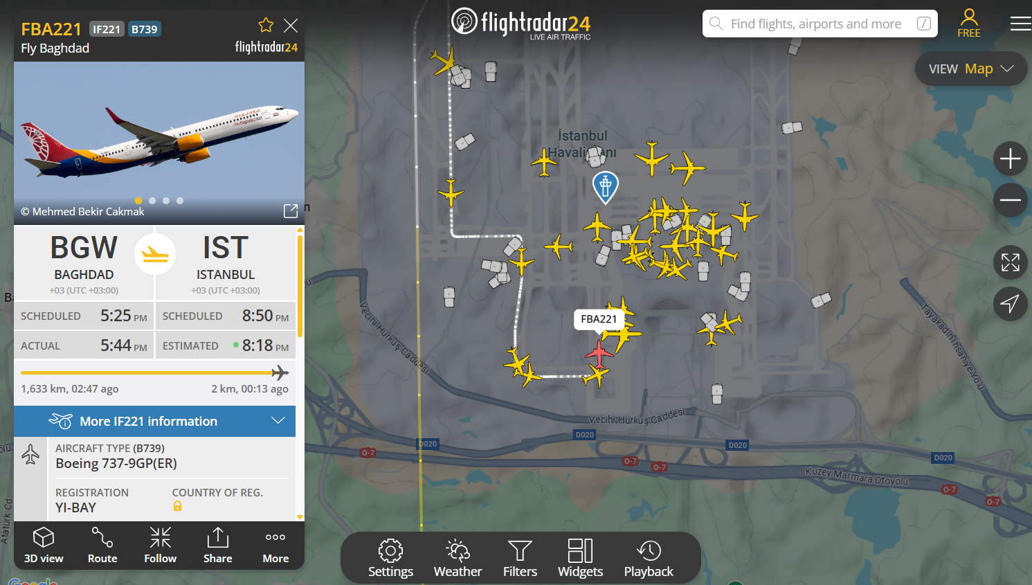1032x585 pixels.
Task: Open the Weather layers panel
Action: tap(458, 558)
